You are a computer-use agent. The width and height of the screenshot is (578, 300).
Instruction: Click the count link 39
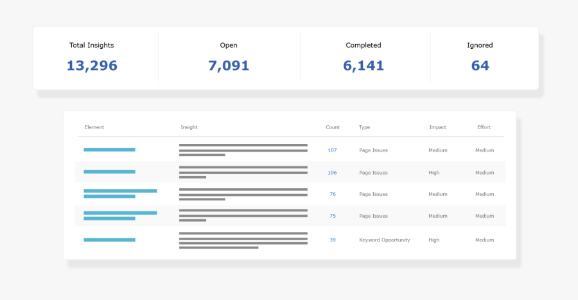[x=333, y=240]
